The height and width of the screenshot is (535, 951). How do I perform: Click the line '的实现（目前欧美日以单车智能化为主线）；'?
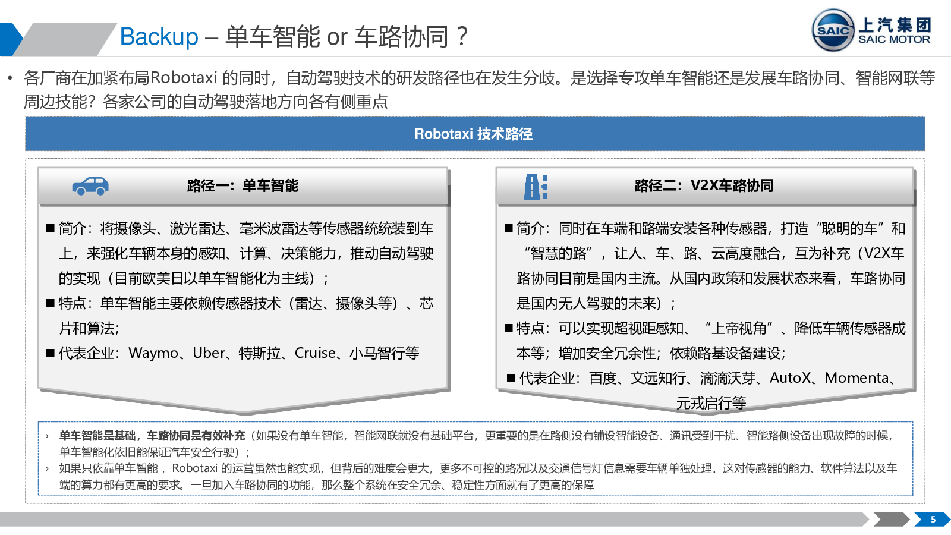point(194,278)
